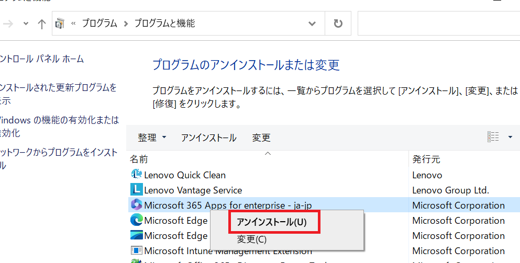Screen dimensions: 520x263
Task: Choose アンインストール(U) in context menu
Action: click(x=272, y=223)
